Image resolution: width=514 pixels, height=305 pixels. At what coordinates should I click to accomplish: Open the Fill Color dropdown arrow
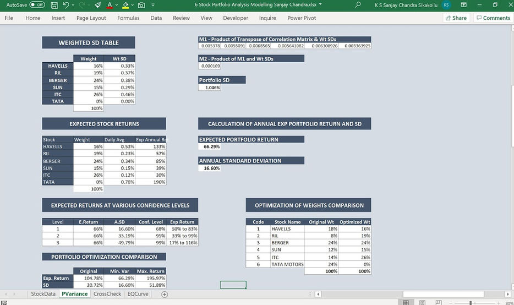pyautogui.click(x=132, y=5)
